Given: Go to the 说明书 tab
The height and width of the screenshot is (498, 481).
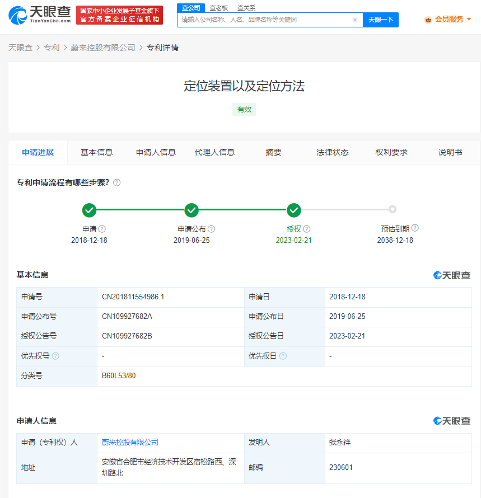Looking at the screenshot, I should tap(450, 152).
